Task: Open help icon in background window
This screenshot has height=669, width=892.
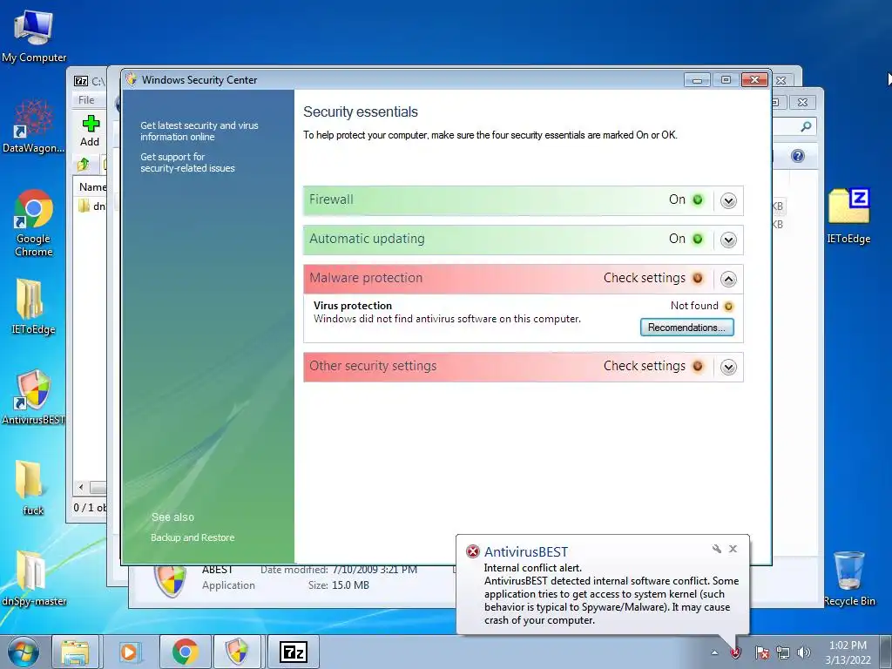Action: pyautogui.click(x=798, y=156)
